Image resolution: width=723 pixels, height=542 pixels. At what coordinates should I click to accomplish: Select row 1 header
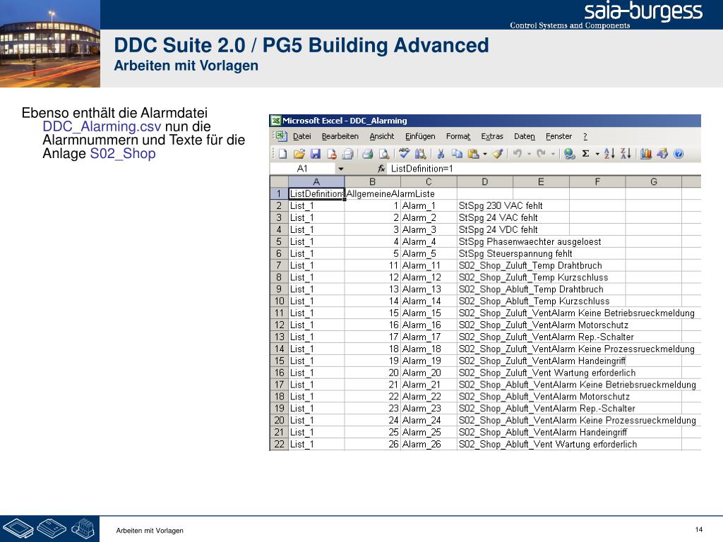pos(279,193)
